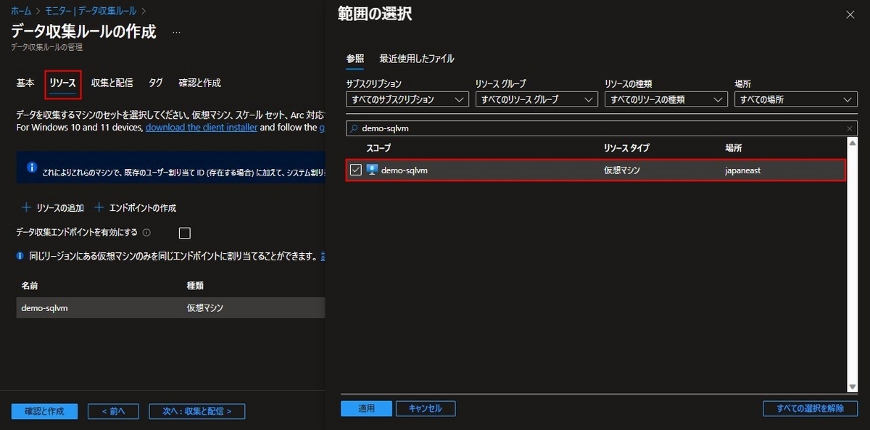Open the サブスクリプション dropdown

tap(407, 99)
